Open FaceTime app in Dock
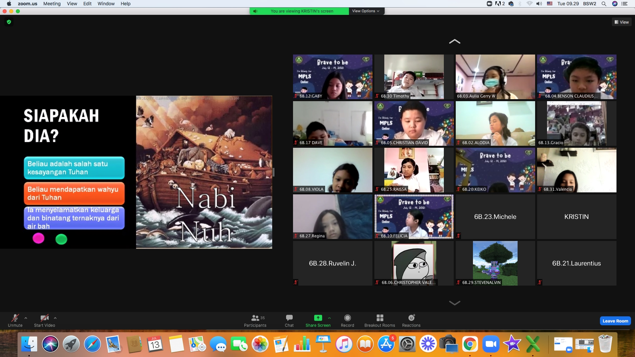This screenshot has height=357, width=635. pyautogui.click(x=239, y=344)
